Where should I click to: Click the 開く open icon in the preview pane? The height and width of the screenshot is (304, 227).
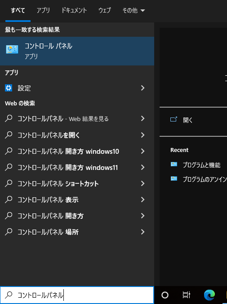(x=174, y=119)
